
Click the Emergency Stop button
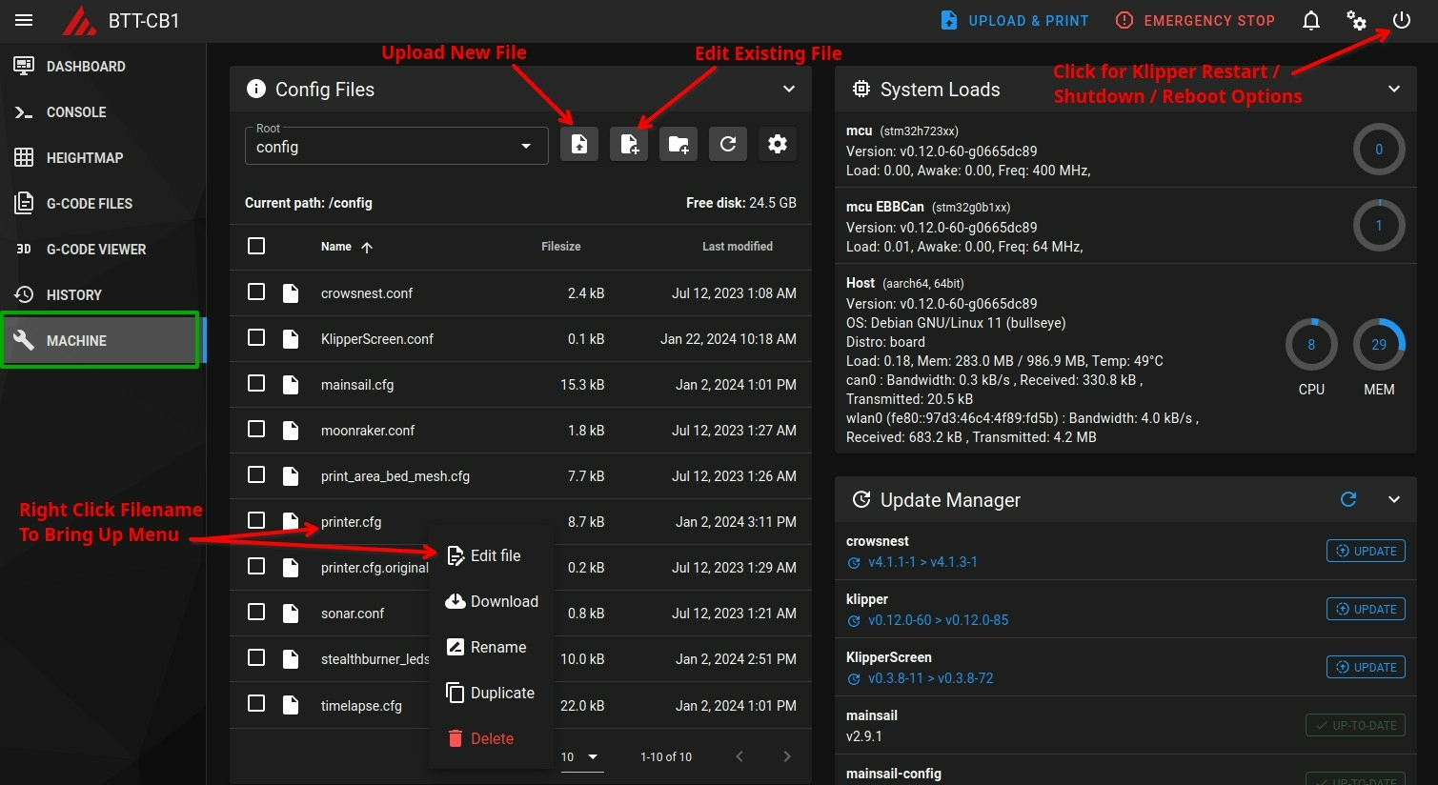(1195, 20)
